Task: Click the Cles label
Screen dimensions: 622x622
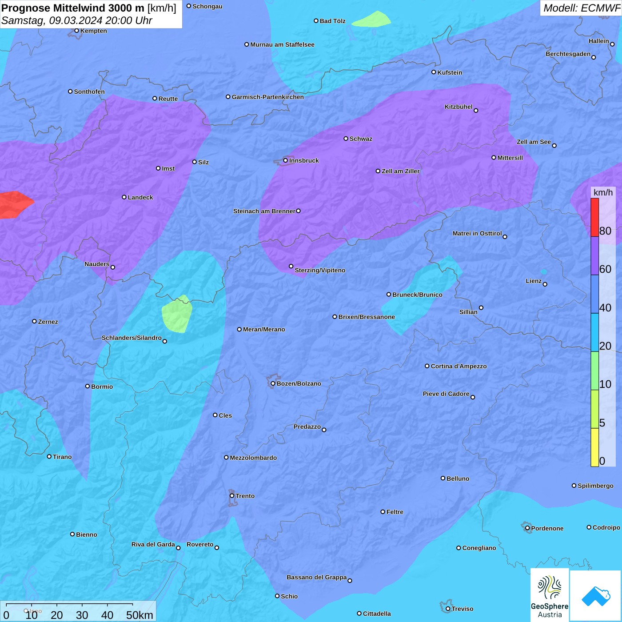Action: coord(225,415)
